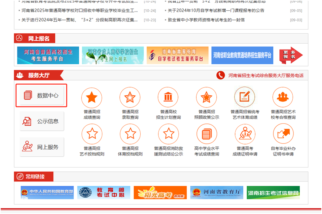Open 普通高考成绩证明申请 icon
This screenshot has height=214, width=322.
tap(245, 133)
